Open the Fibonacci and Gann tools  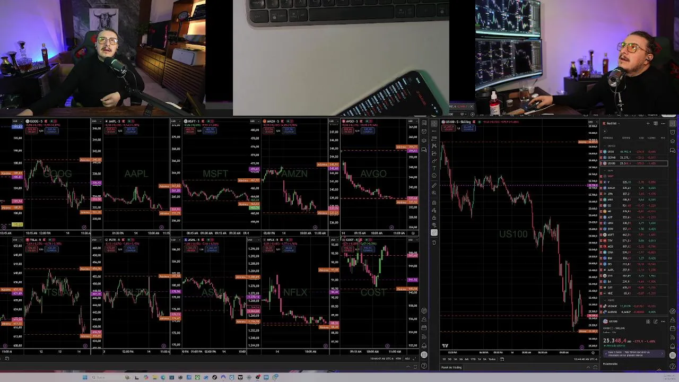434,138
